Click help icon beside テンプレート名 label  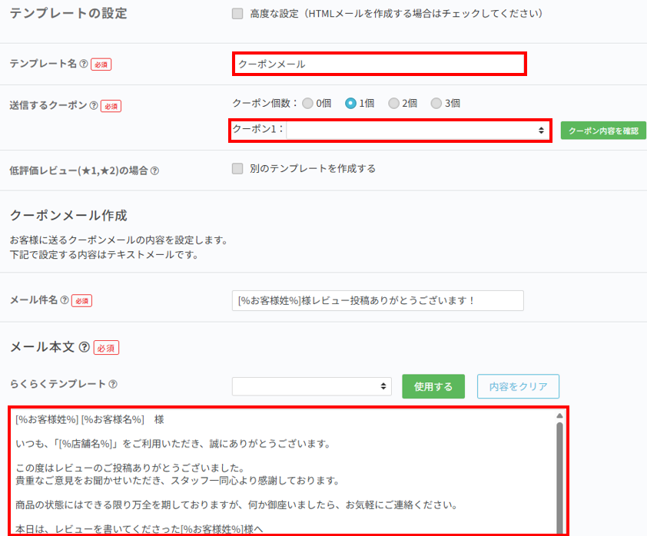[x=84, y=65]
